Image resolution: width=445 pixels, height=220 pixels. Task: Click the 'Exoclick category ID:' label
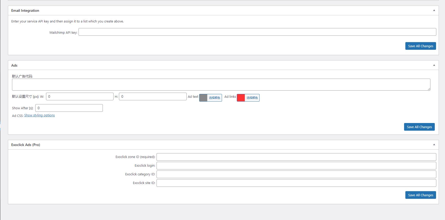(140, 174)
